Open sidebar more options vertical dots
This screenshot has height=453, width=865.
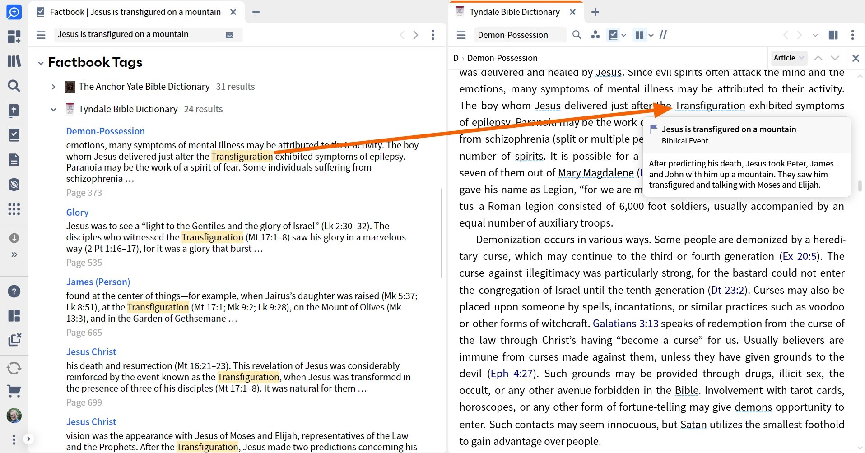tap(14, 439)
